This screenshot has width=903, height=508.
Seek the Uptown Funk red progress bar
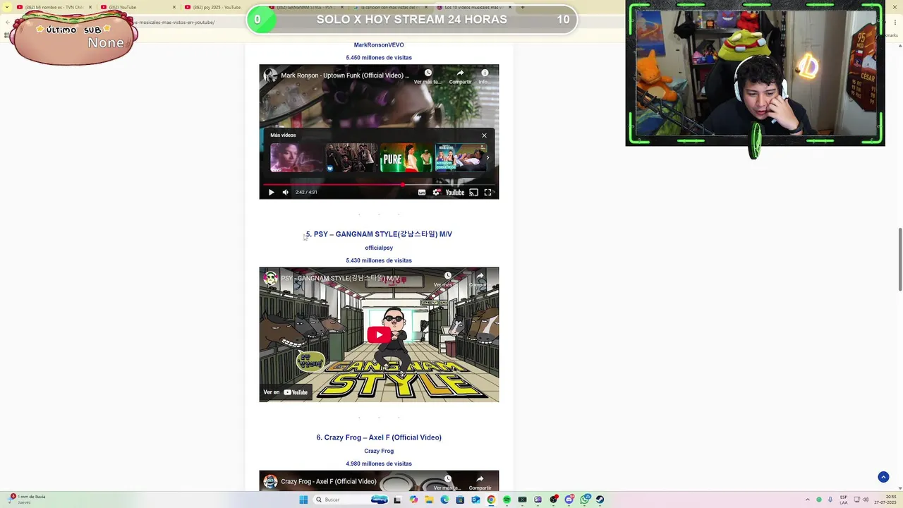379,184
